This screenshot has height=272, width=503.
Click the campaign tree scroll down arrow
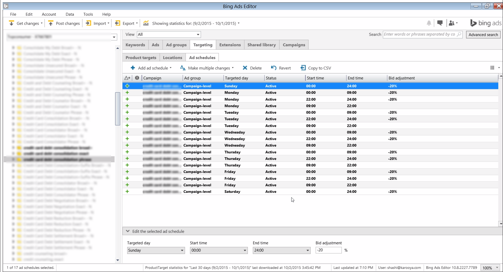(x=118, y=260)
